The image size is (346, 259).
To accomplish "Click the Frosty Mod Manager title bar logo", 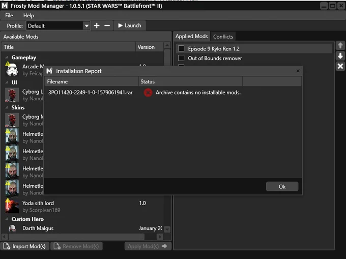I will coord(5,6).
